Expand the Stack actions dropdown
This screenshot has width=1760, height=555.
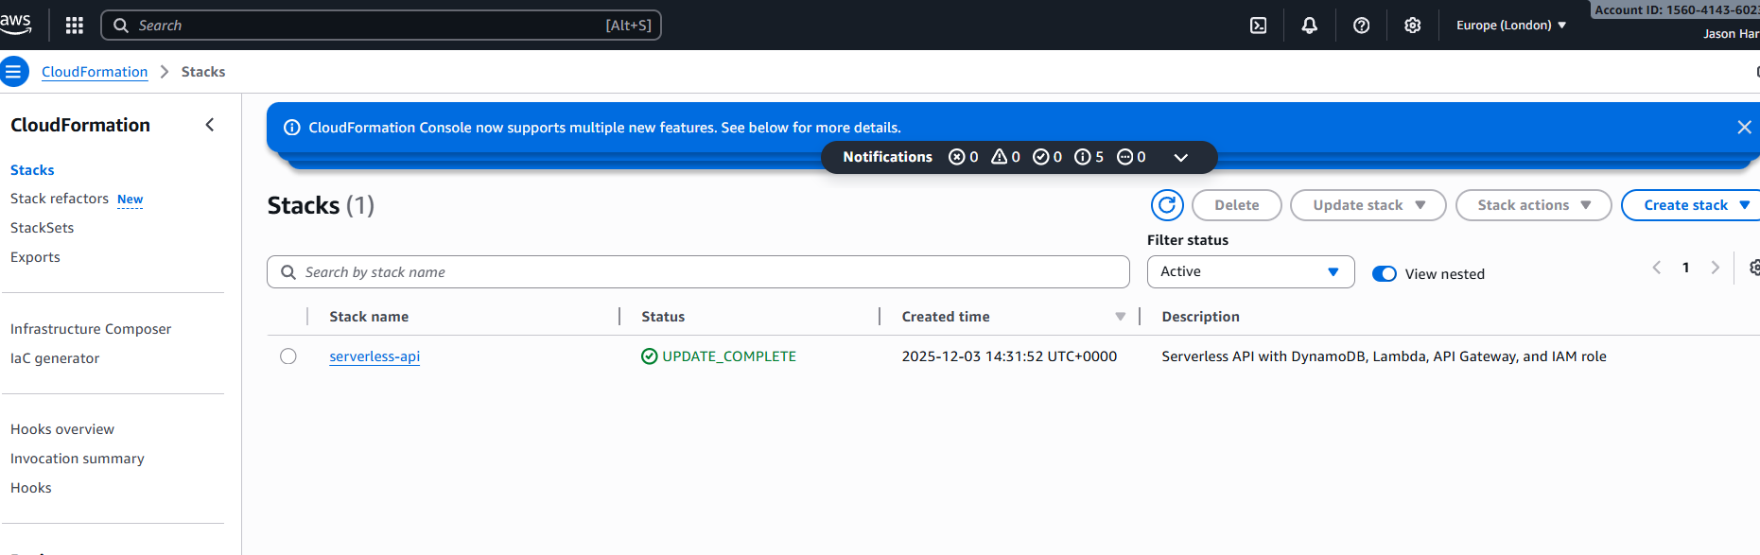(x=1532, y=205)
